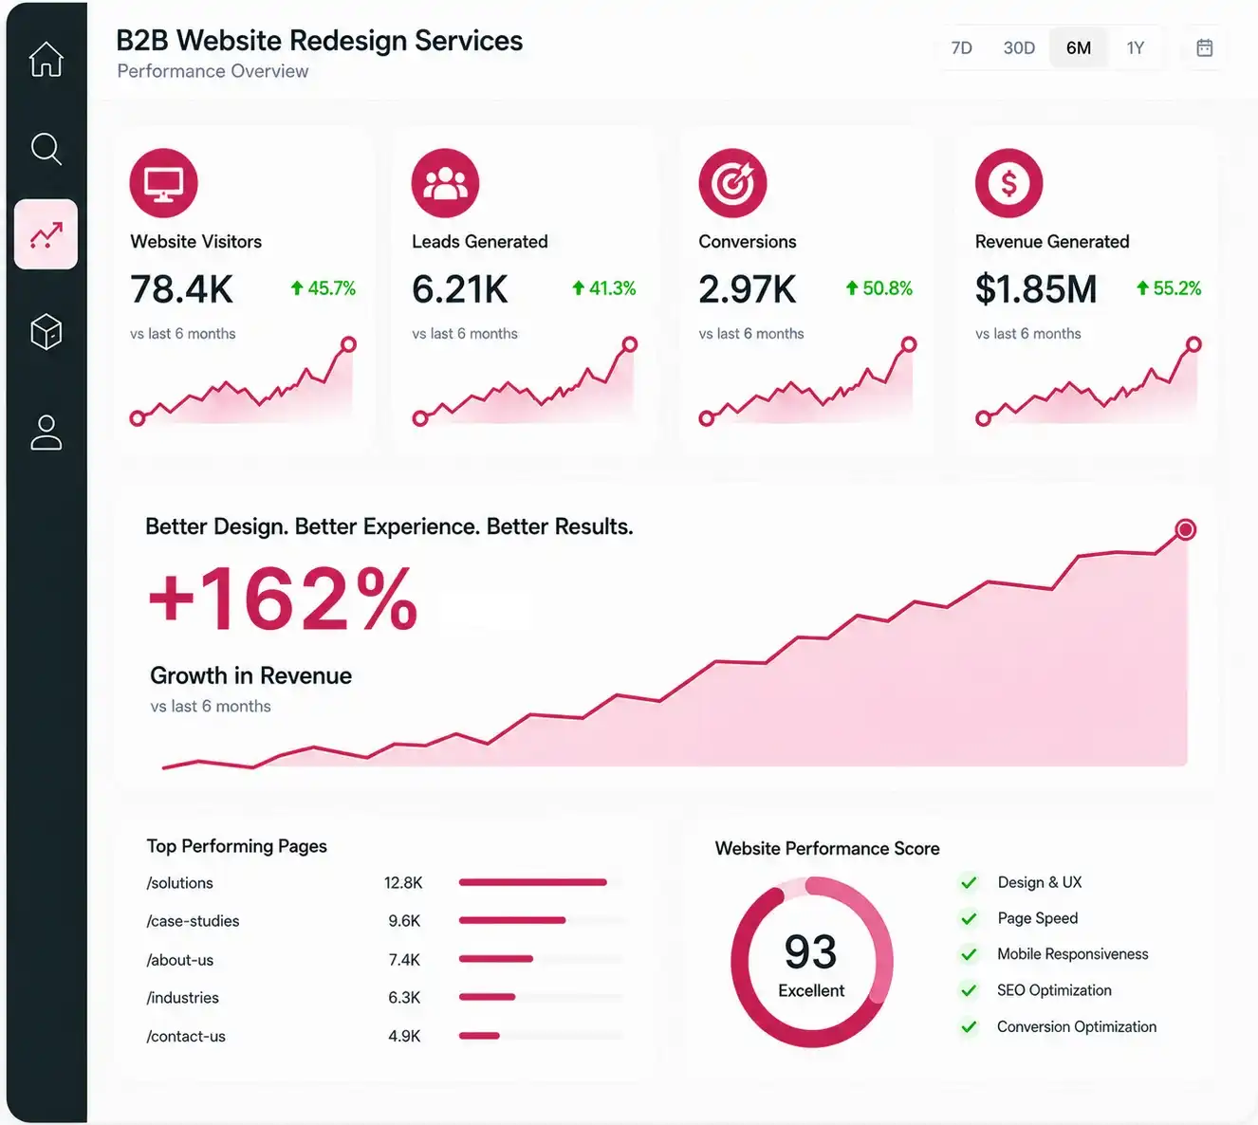Click the 12.8K value for /solutions
The width and height of the screenshot is (1258, 1125).
403,883
